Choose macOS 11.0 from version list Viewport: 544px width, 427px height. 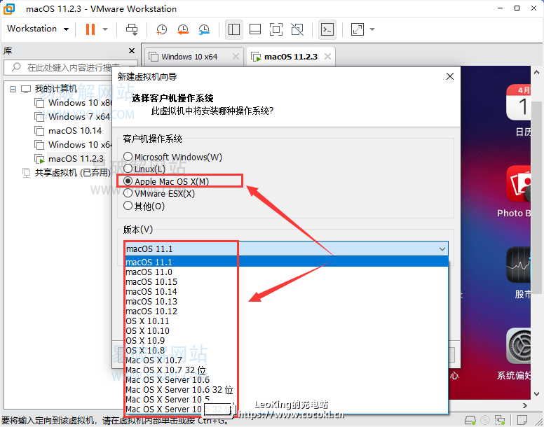click(x=286, y=272)
